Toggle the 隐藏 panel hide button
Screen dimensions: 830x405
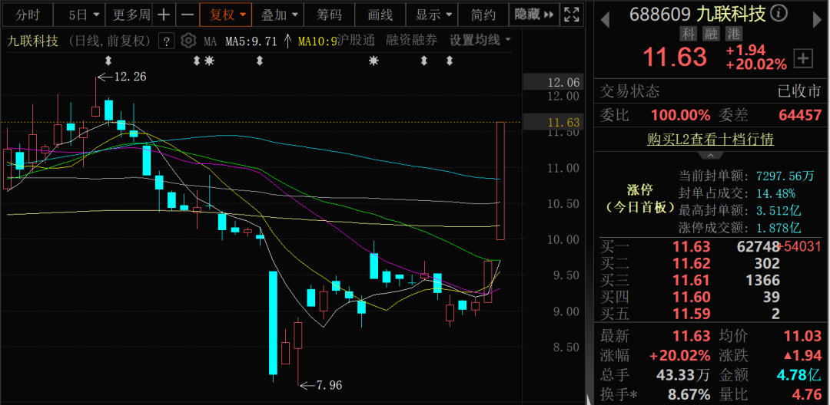(534, 15)
